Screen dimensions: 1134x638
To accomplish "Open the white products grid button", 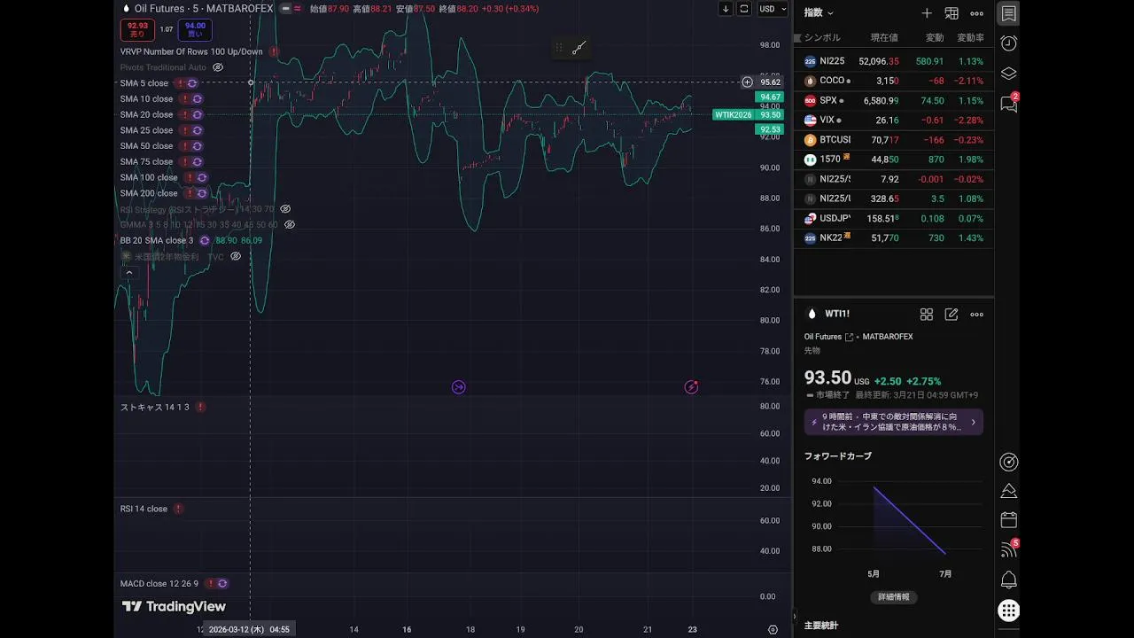I will click(x=1008, y=611).
